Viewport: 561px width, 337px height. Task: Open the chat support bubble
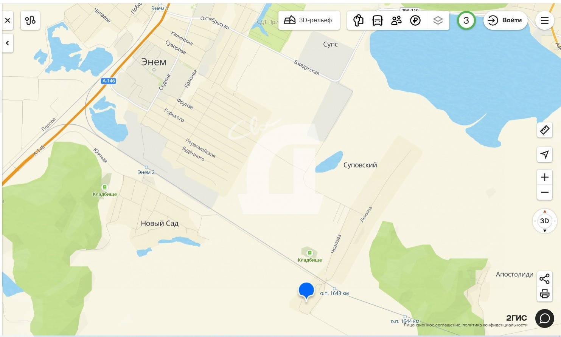pos(545,318)
